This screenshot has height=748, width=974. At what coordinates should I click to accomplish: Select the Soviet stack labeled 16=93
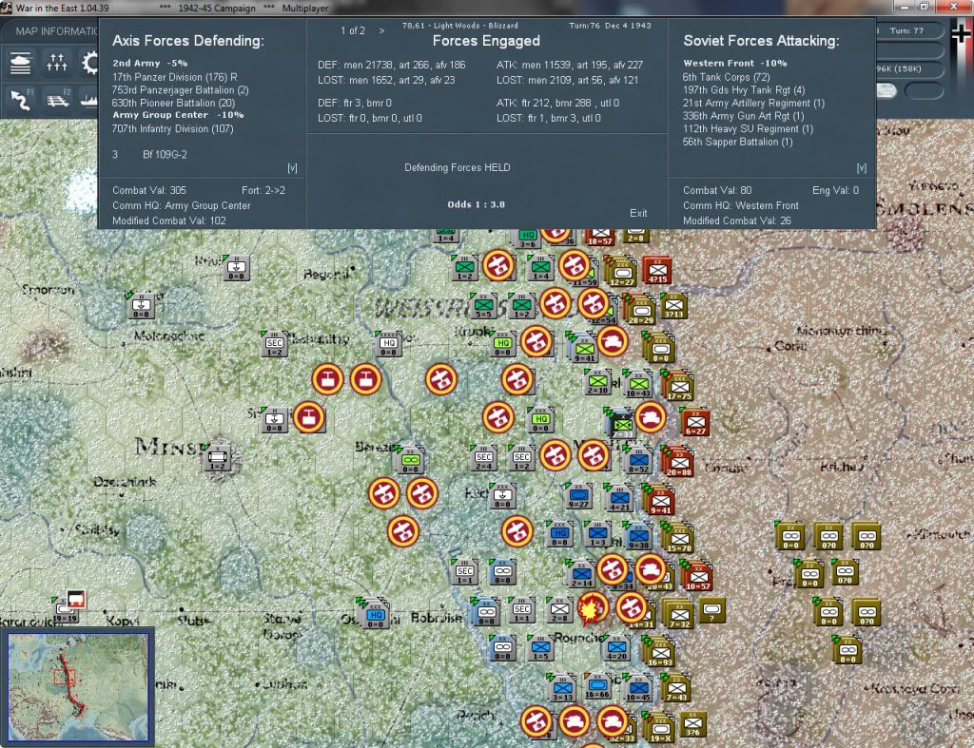coord(660,652)
